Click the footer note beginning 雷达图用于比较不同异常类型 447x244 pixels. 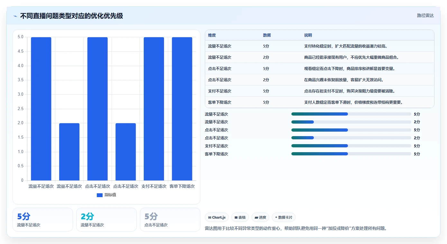coord(296,229)
